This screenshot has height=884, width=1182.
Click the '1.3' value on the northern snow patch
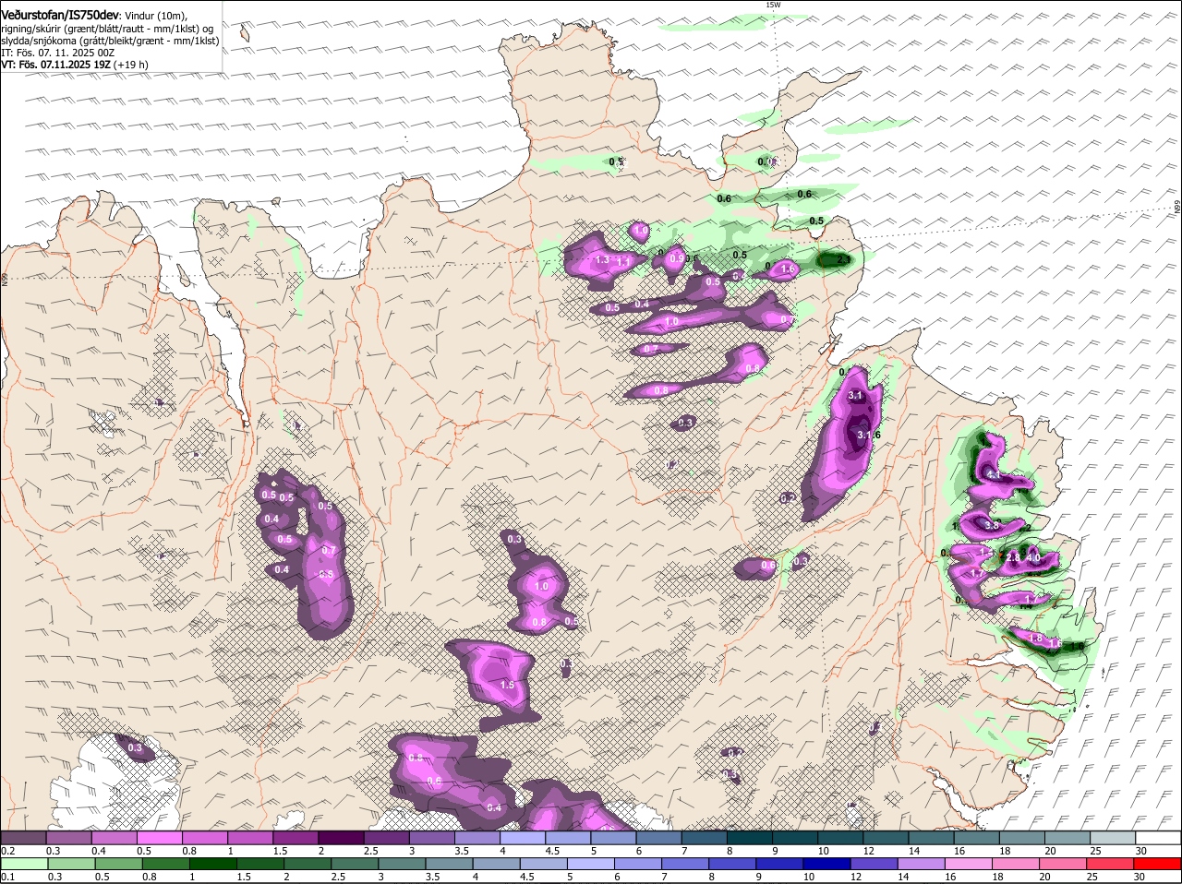coord(603,260)
